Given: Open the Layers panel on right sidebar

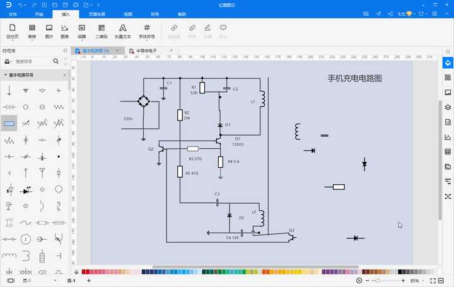Looking at the screenshot, I should pyautogui.click(x=448, y=107).
